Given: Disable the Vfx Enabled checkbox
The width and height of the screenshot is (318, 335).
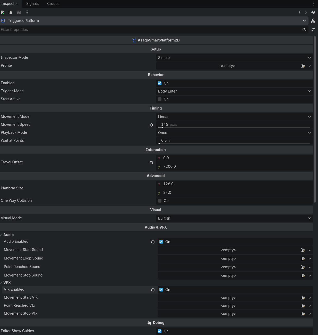Looking at the screenshot, I should [161, 290].
